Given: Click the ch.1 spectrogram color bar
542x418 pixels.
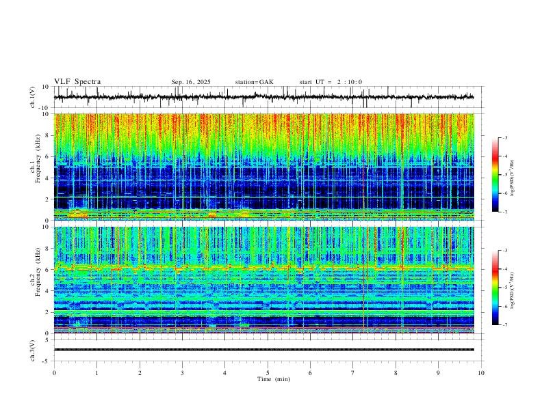Looking at the screenshot, I should coord(495,175).
